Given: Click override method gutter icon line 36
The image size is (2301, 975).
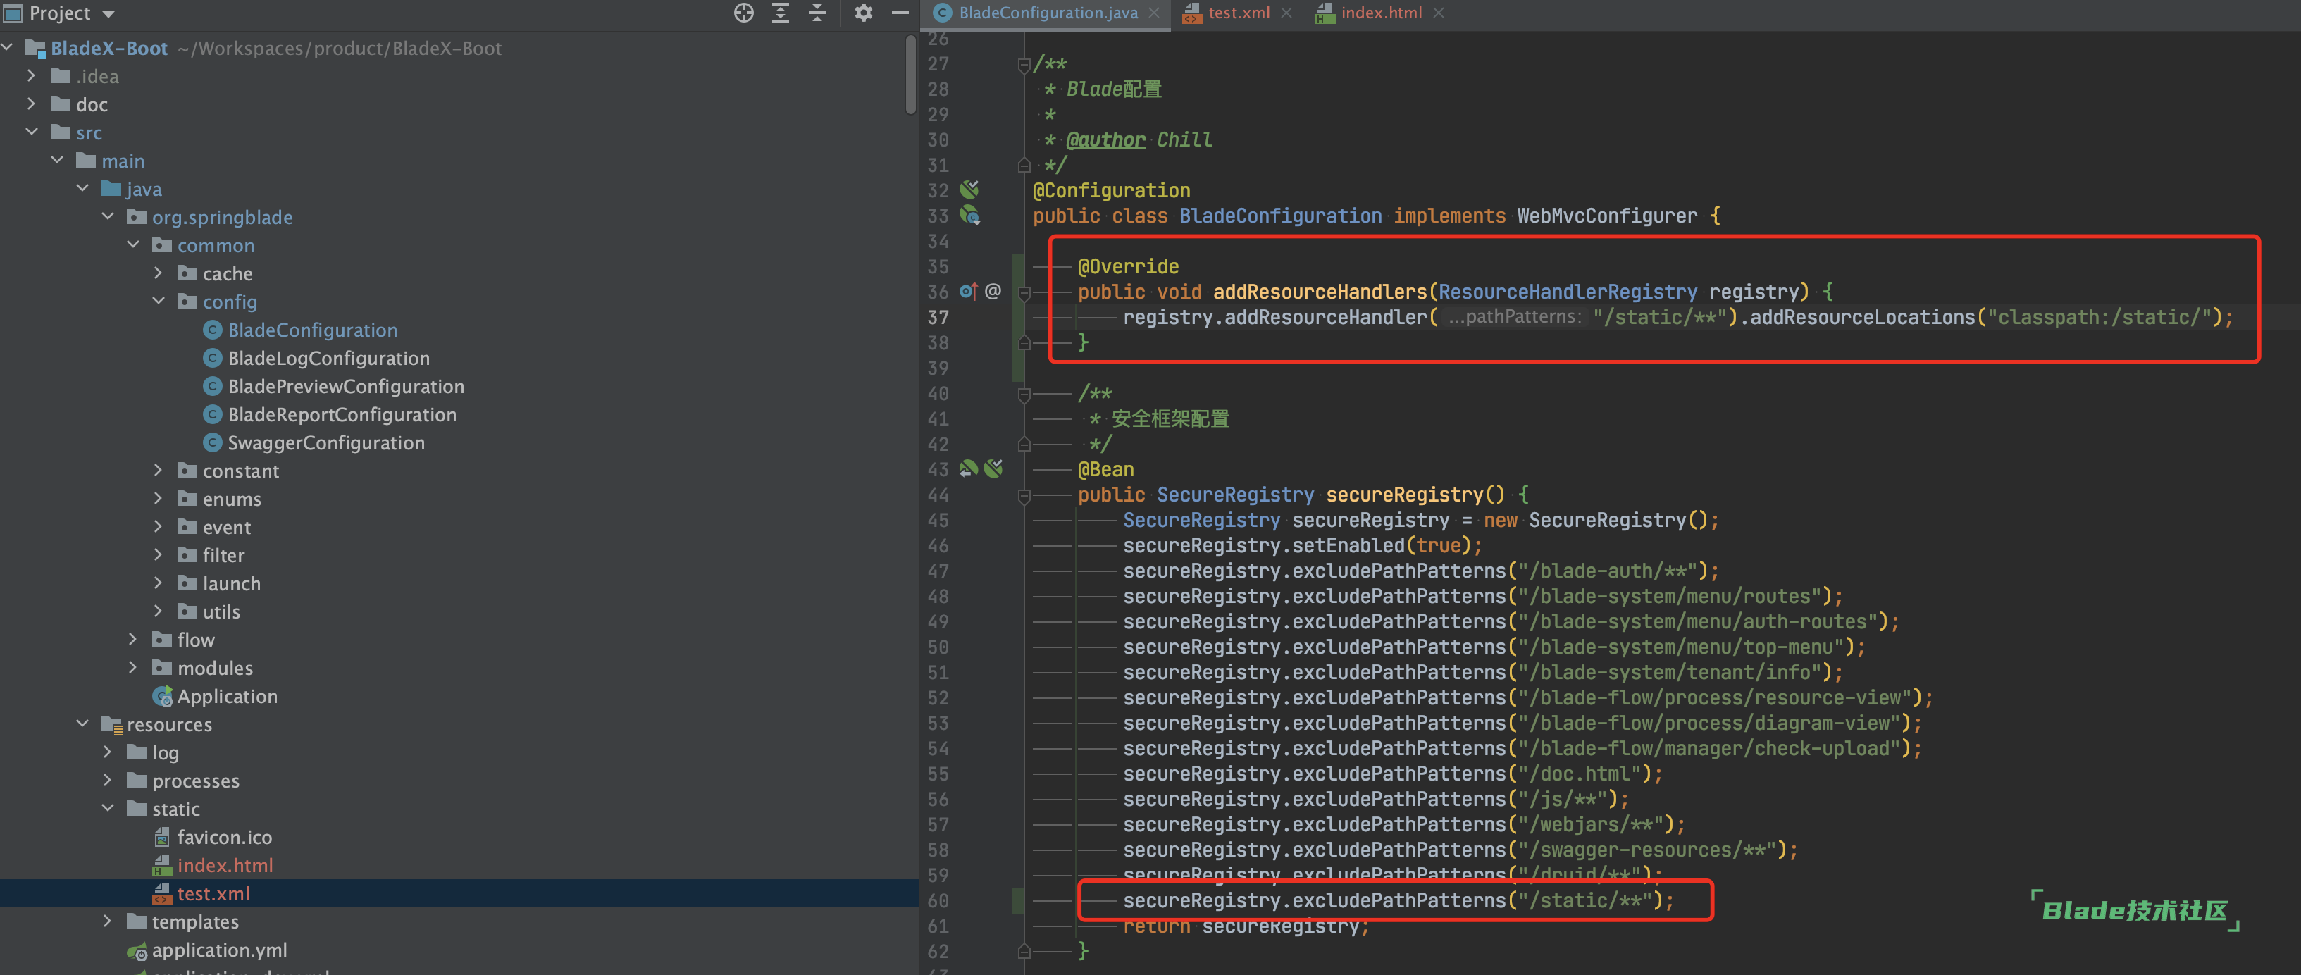Looking at the screenshot, I should pos(968,291).
